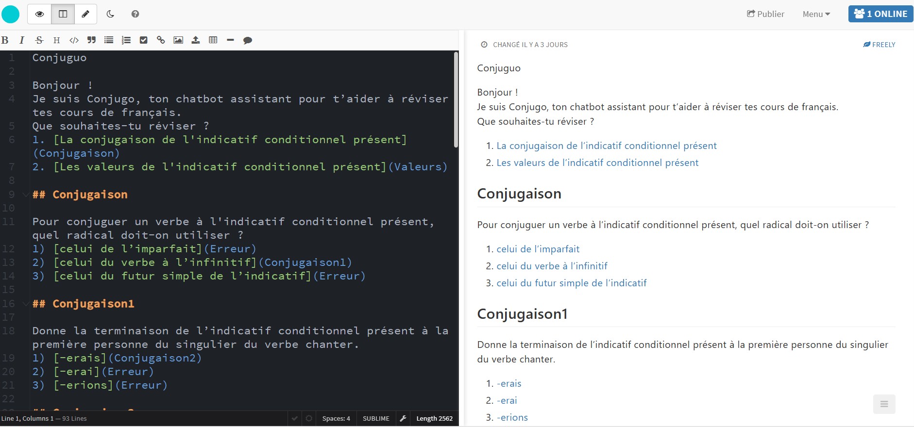914x427 pixels.
Task: Insert table with table icon
Action: click(x=213, y=40)
